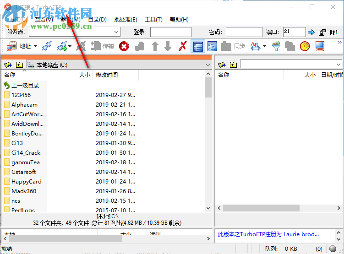Open the 连接(C) menu
Viewport: 344px width, 254px height.
point(18,20)
